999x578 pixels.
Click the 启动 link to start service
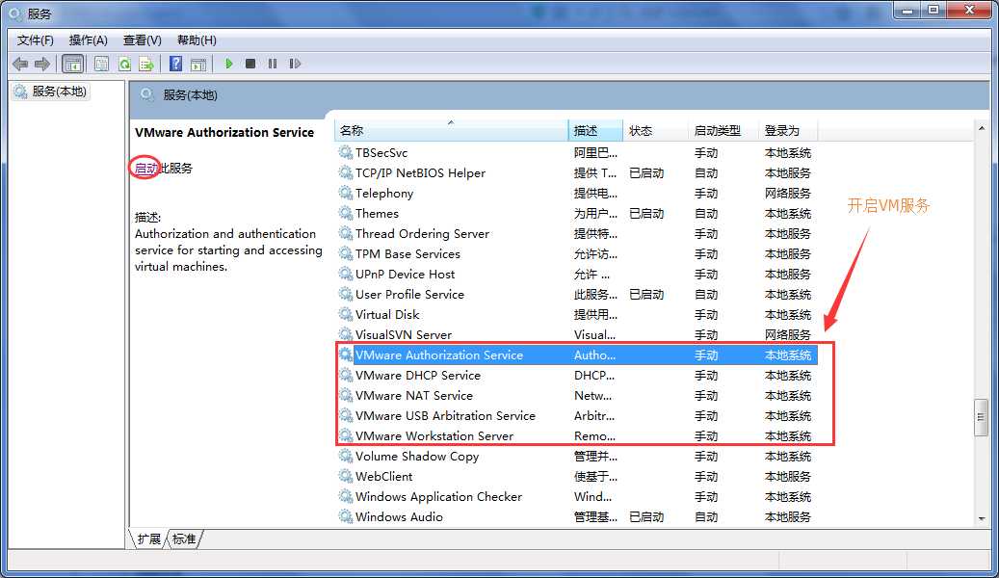[x=145, y=169]
